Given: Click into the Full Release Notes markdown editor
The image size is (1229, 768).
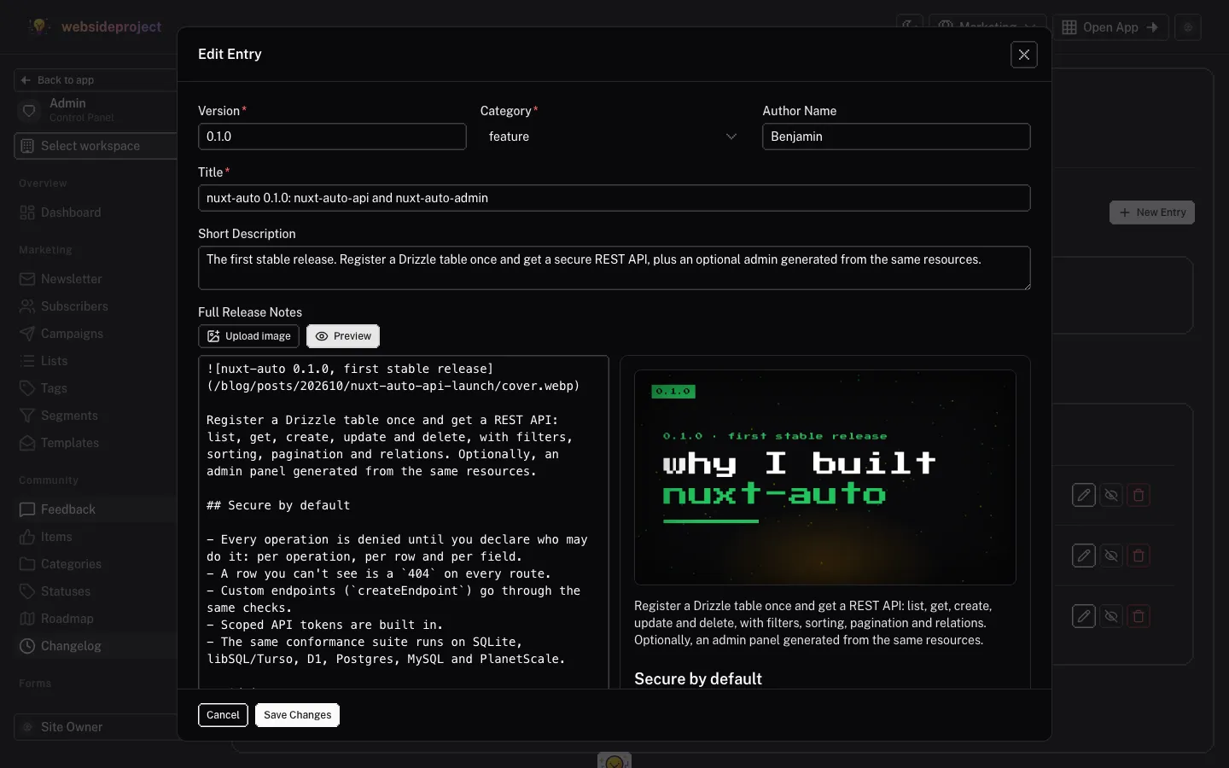Looking at the screenshot, I should (x=404, y=522).
